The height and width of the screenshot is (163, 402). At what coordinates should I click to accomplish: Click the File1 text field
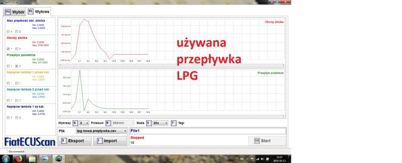(x=208, y=131)
